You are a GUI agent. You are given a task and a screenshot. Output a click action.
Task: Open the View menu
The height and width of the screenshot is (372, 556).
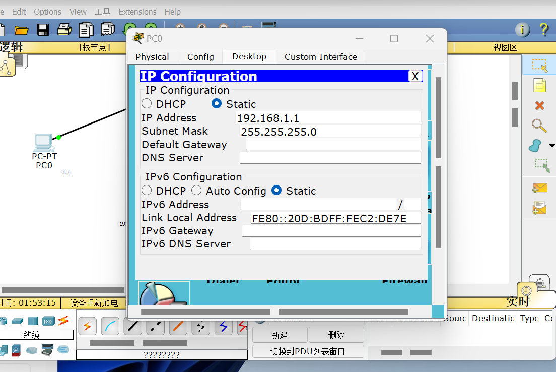(x=78, y=12)
